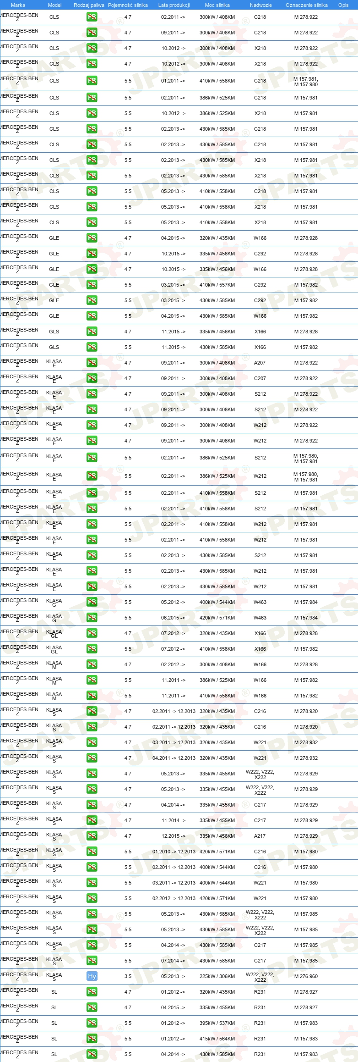Click engine code M 276.960
The width and height of the screenshot is (358, 1062).
(x=306, y=976)
